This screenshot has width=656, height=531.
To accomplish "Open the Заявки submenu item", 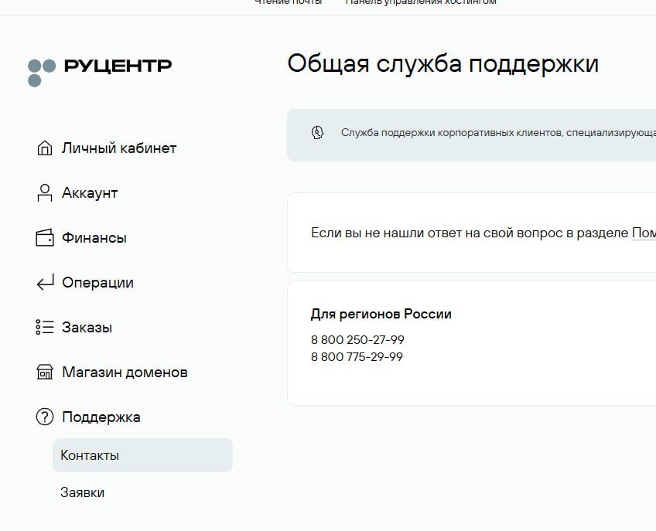I will point(82,492).
